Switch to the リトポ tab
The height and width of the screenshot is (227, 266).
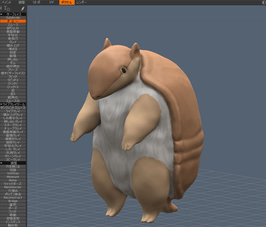(36, 2)
